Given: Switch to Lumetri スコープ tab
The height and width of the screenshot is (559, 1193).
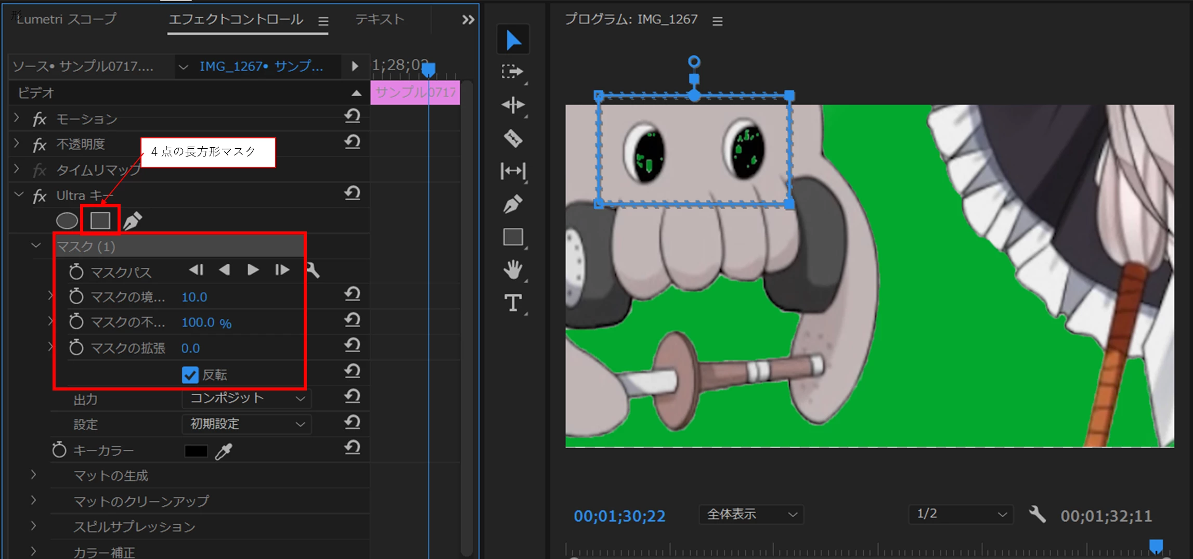Looking at the screenshot, I should (x=67, y=19).
